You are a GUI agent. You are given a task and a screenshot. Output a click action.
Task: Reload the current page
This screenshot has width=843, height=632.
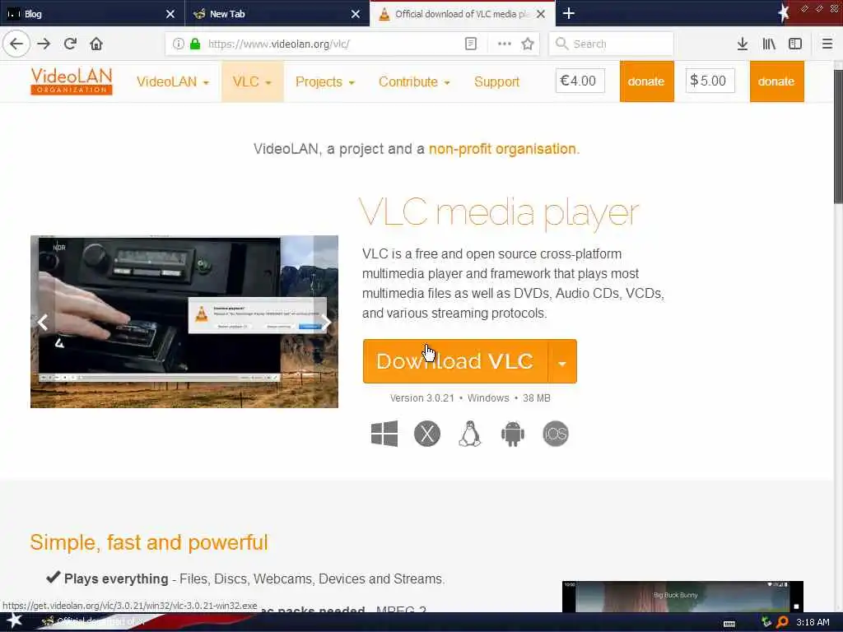pyautogui.click(x=70, y=44)
